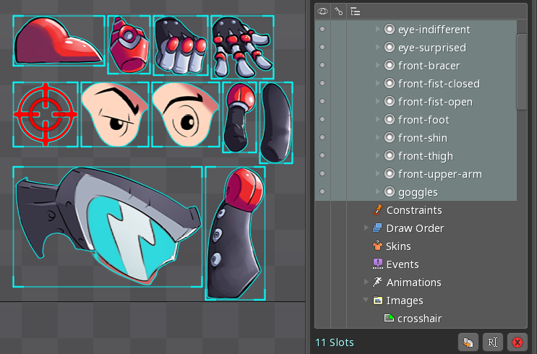Click the duplicate button at panel bottom

468,342
